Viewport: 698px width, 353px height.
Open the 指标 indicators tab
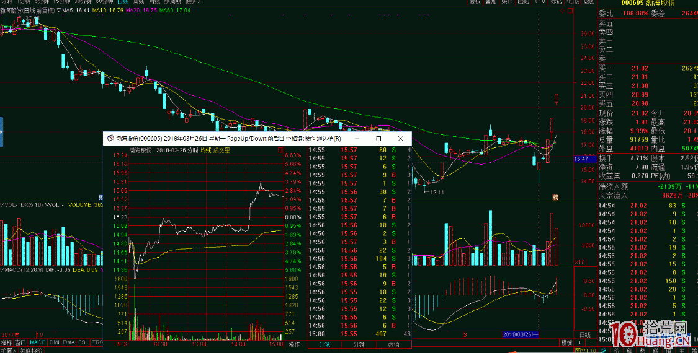pos(6,342)
